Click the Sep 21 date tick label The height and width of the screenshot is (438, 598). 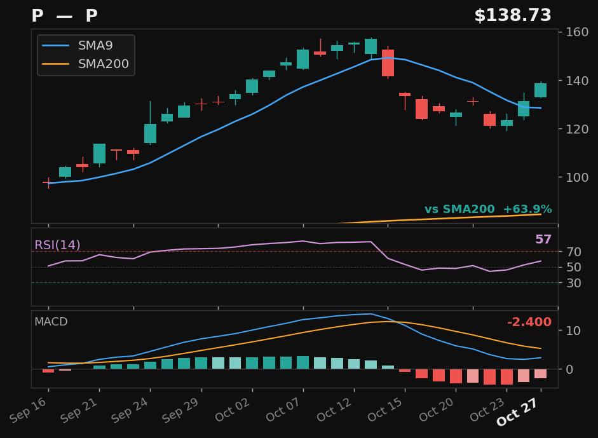[x=79, y=410]
